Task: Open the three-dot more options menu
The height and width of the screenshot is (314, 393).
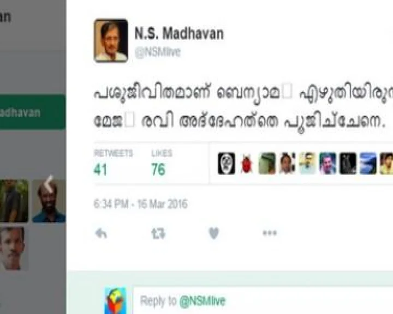Action: coord(270,233)
